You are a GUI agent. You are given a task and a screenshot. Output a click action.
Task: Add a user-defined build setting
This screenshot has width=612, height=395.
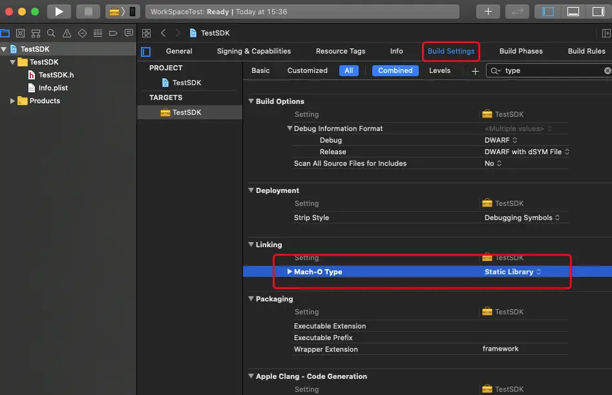point(475,71)
